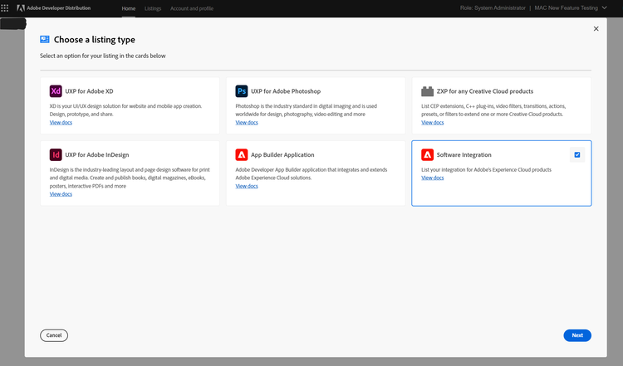Open the Listings tab

[x=153, y=8]
